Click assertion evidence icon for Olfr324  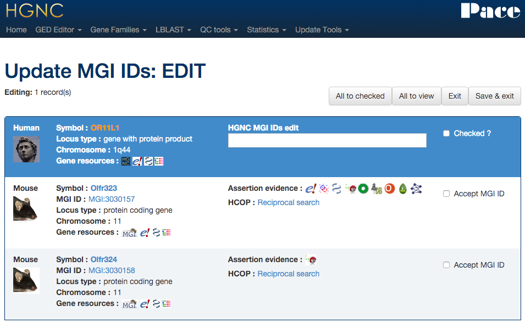311,260
